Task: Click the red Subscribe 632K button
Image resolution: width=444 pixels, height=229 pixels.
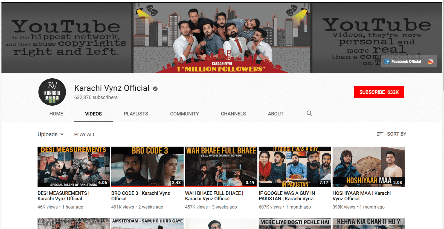Action: (379, 92)
